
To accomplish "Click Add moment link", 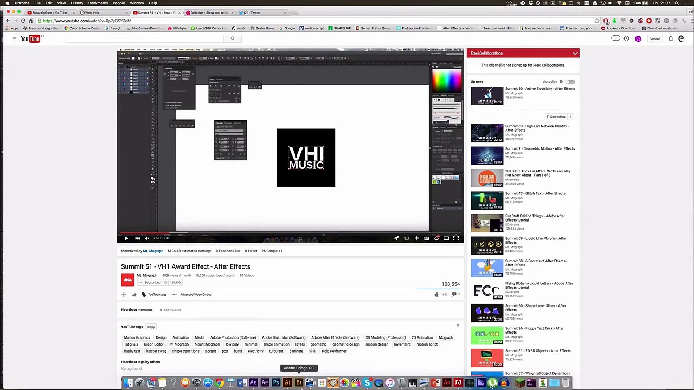I will (170, 310).
